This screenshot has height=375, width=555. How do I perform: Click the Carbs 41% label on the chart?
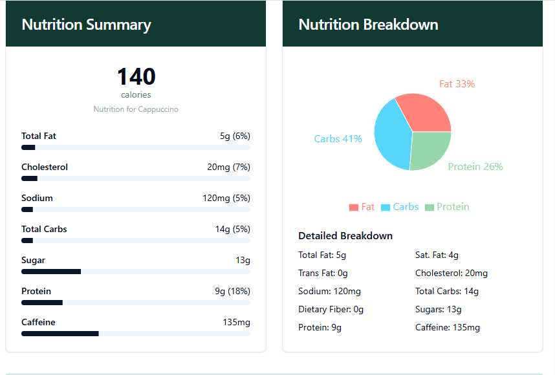coord(338,138)
